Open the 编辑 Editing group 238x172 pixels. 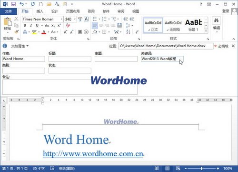click(x=217, y=25)
